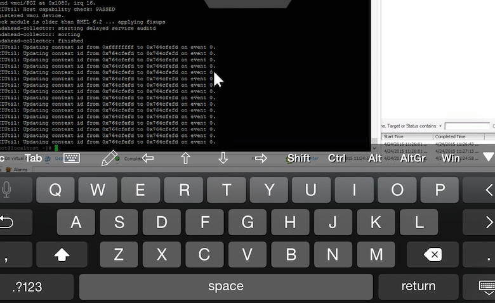Tap the A key
This screenshot has width=495, height=303.
(x=76, y=222)
